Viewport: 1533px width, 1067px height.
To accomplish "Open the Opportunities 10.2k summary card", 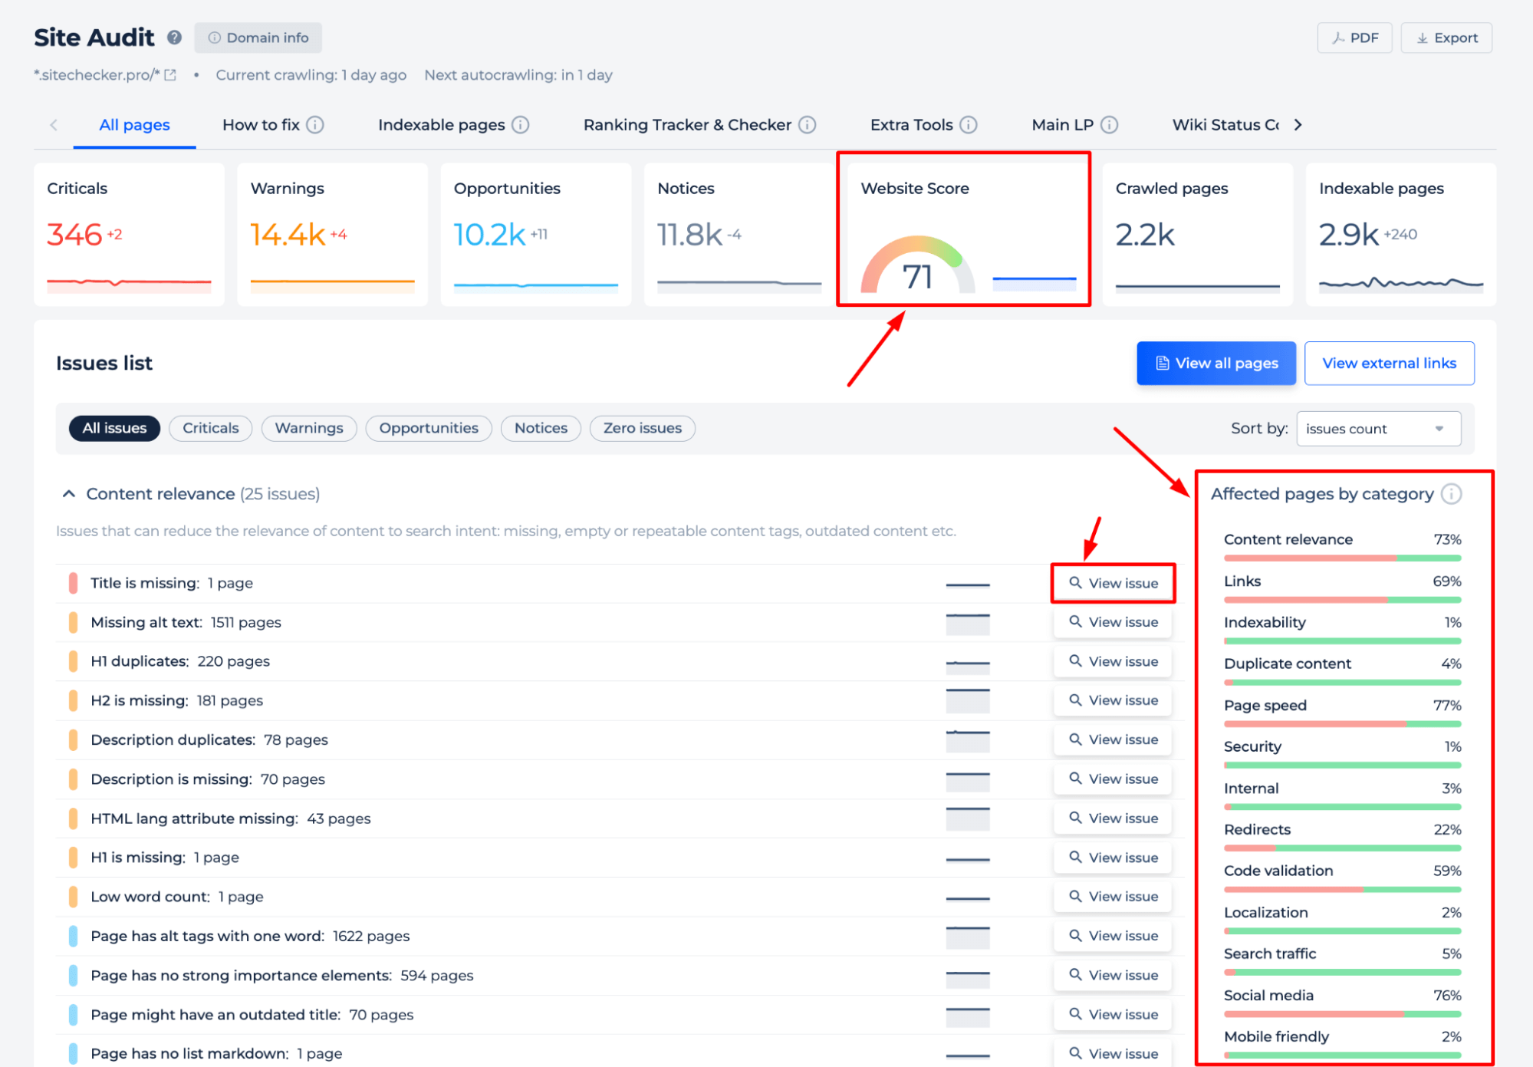I will 535,234.
